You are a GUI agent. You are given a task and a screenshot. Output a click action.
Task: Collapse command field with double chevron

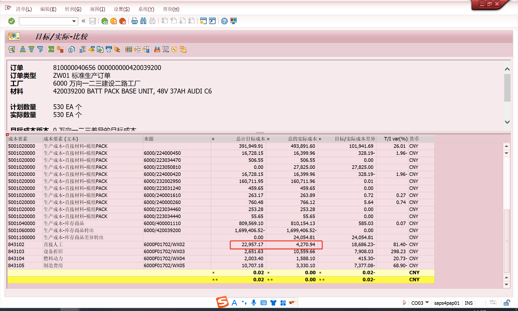[83, 21]
